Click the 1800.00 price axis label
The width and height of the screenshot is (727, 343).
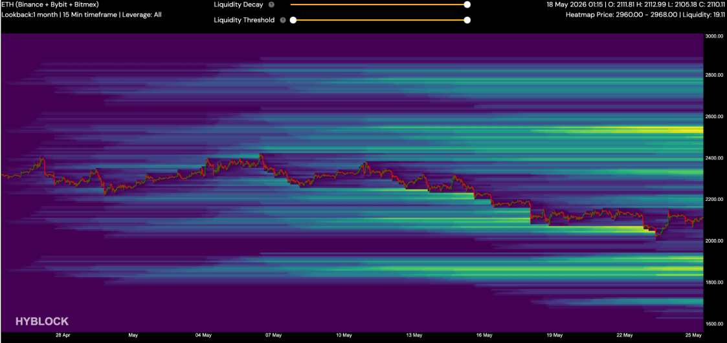click(715, 282)
